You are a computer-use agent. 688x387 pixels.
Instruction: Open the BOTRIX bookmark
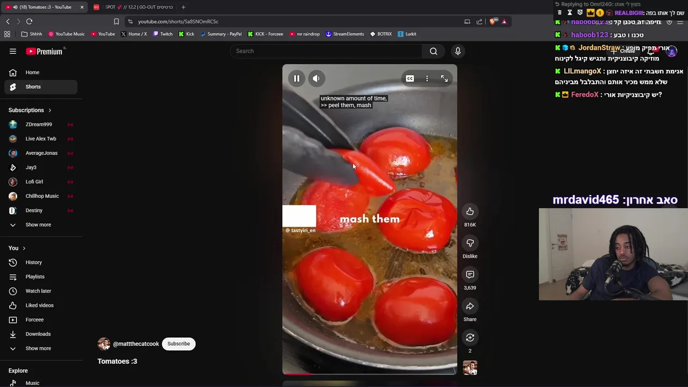coord(381,34)
